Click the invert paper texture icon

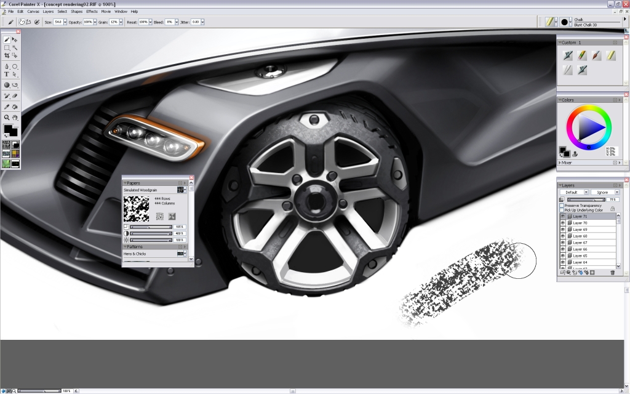pyautogui.click(x=173, y=217)
